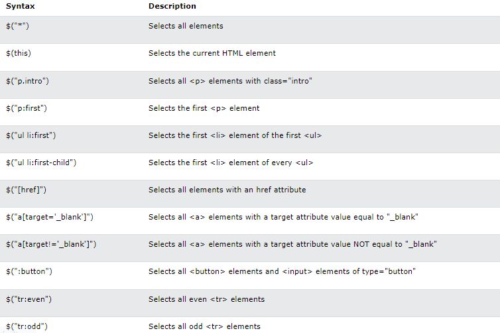Select the $("p.intro") selector text
The height and width of the screenshot is (333, 500).
(x=27, y=81)
